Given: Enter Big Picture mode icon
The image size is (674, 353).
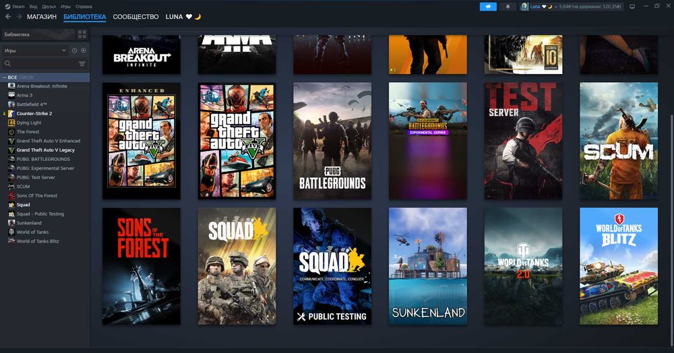Looking at the screenshot, I should coord(632,7).
